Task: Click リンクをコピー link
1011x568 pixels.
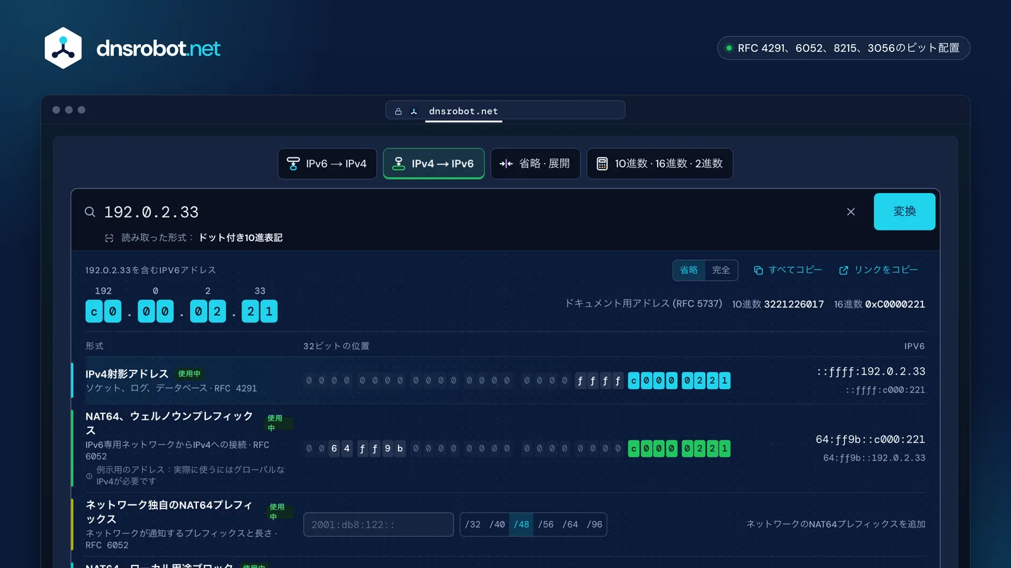Action: [878, 270]
